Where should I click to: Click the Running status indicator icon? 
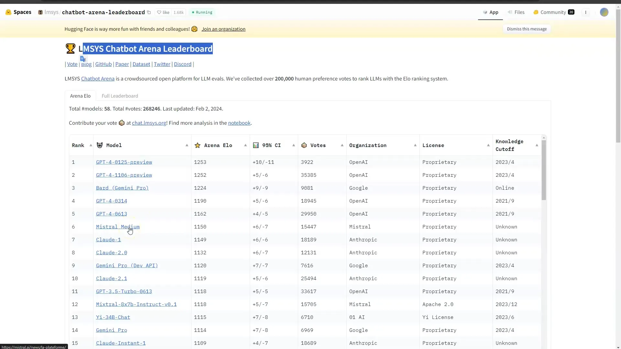[x=193, y=12]
